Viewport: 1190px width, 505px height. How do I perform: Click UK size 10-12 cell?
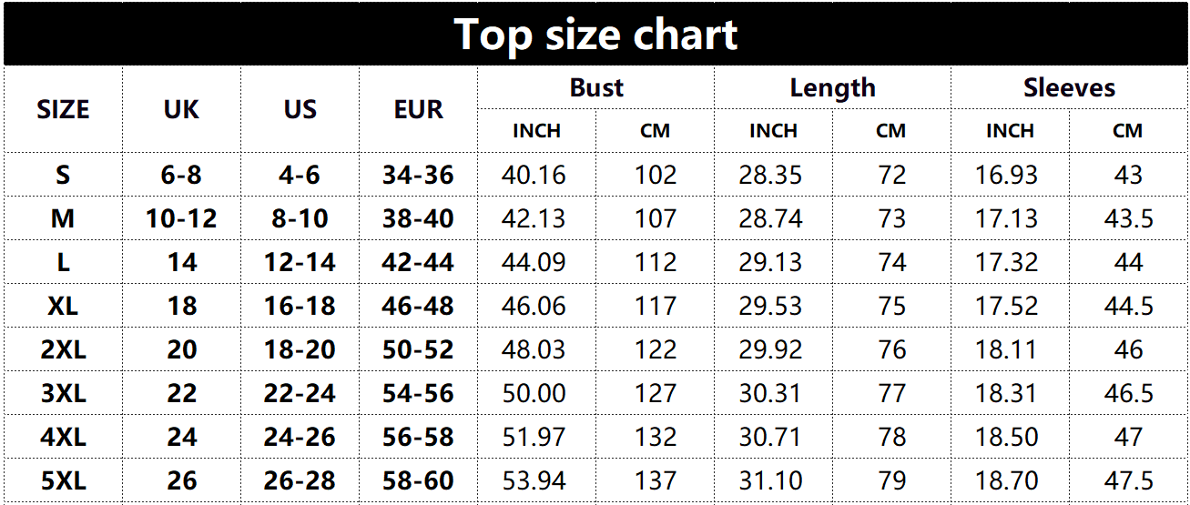pyautogui.click(x=181, y=219)
